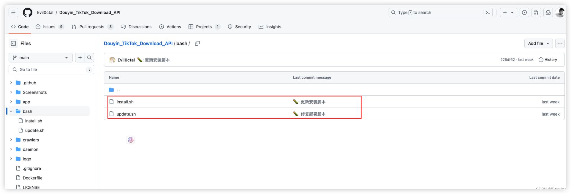This screenshot has width=571, height=194.
Task: Open install.sh in the sidebar tree
Action: tap(34, 121)
